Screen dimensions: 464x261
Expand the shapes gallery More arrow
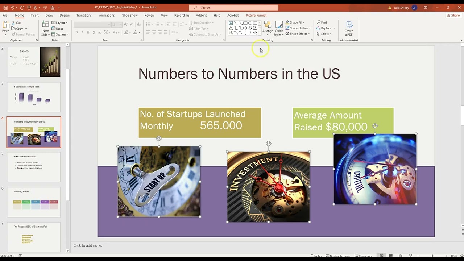click(x=260, y=33)
